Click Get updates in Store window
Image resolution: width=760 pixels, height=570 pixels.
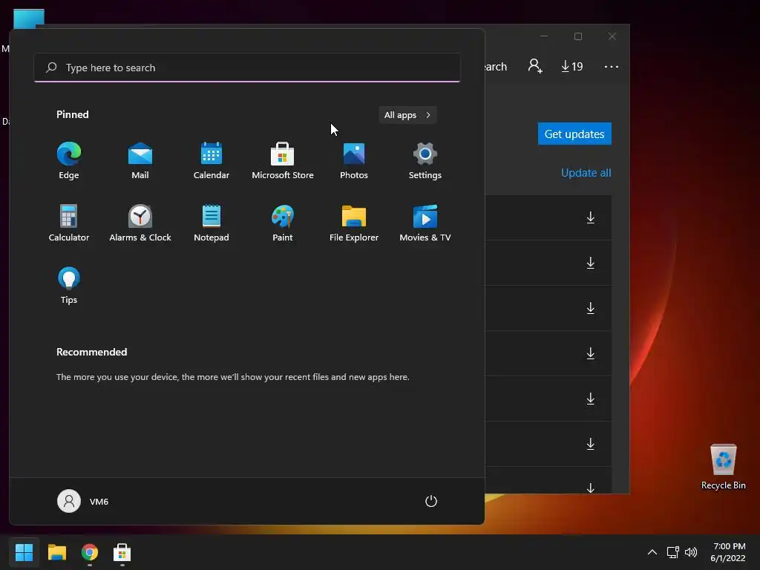coord(574,134)
